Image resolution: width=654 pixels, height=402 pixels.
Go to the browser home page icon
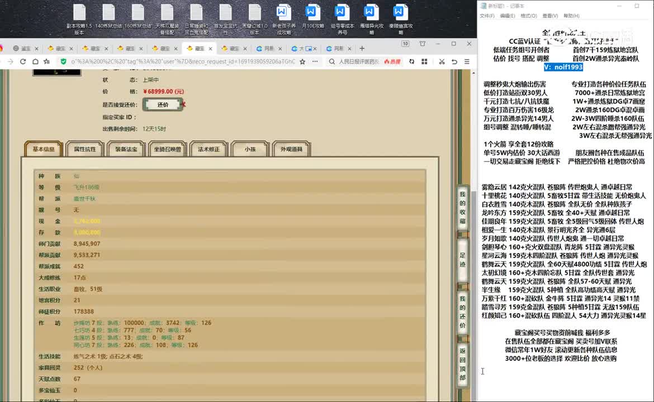pos(35,61)
